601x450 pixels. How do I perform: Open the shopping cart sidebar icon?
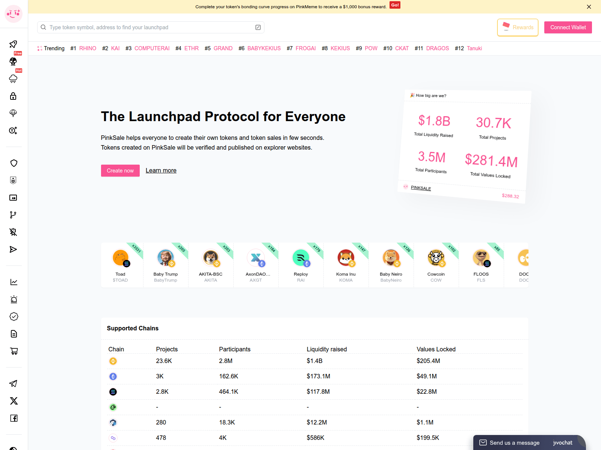[14, 351]
